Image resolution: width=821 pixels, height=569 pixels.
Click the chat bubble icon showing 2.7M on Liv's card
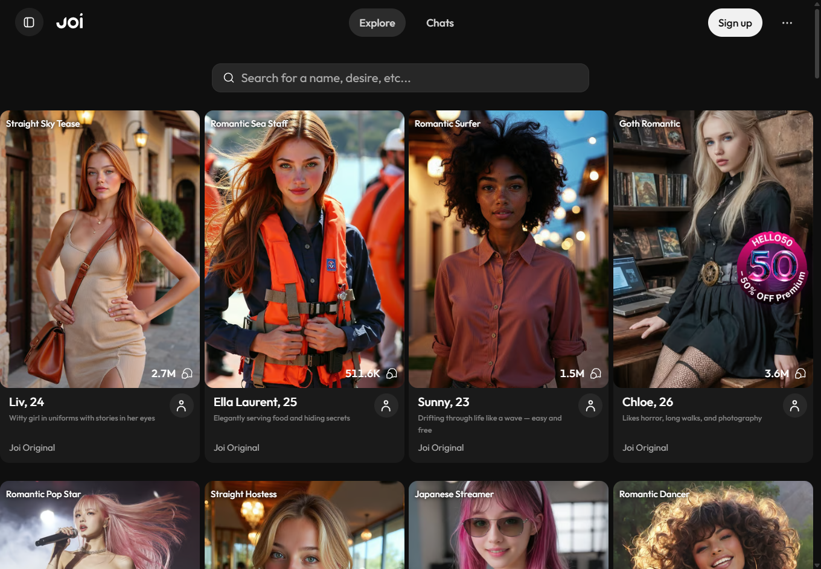[187, 374]
